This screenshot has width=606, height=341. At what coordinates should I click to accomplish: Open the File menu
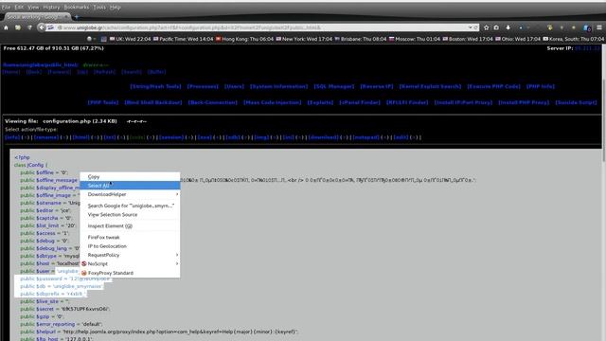tap(6, 7)
